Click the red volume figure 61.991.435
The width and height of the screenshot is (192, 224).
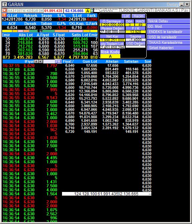(x=53, y=11)
